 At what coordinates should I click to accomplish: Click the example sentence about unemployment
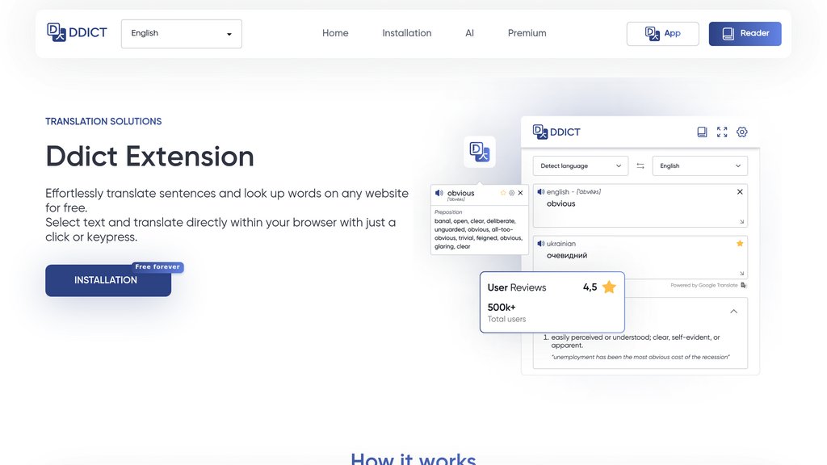(x=640, y=357)
